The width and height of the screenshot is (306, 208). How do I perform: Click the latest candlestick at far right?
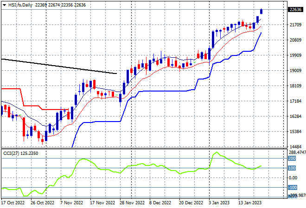(x=261, y=11)
